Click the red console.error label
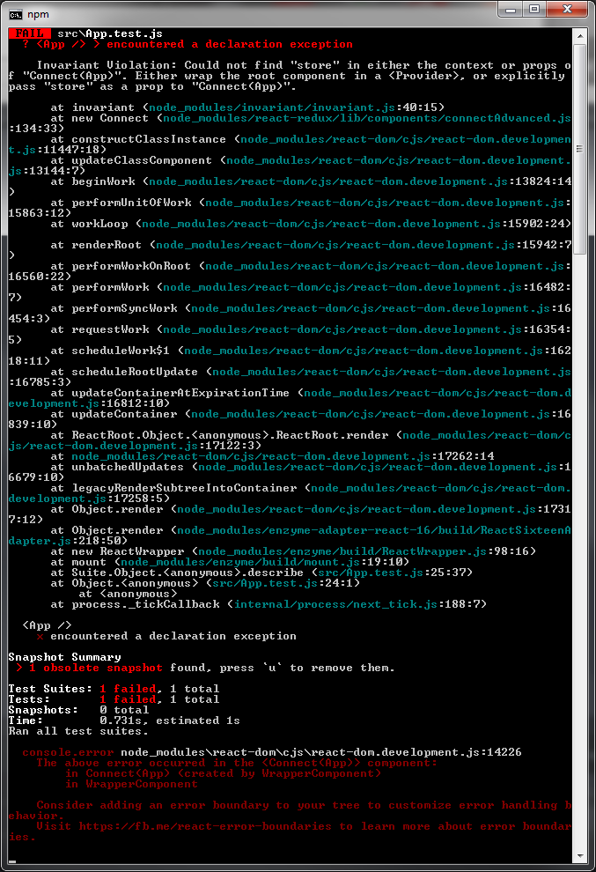This screenshot has height=872, width=596. click(x=68, y=752)
